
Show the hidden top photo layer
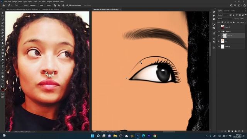[x=218, y=27]
